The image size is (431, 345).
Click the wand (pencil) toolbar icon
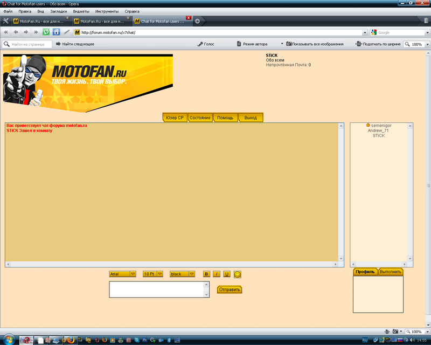[66, 32]
